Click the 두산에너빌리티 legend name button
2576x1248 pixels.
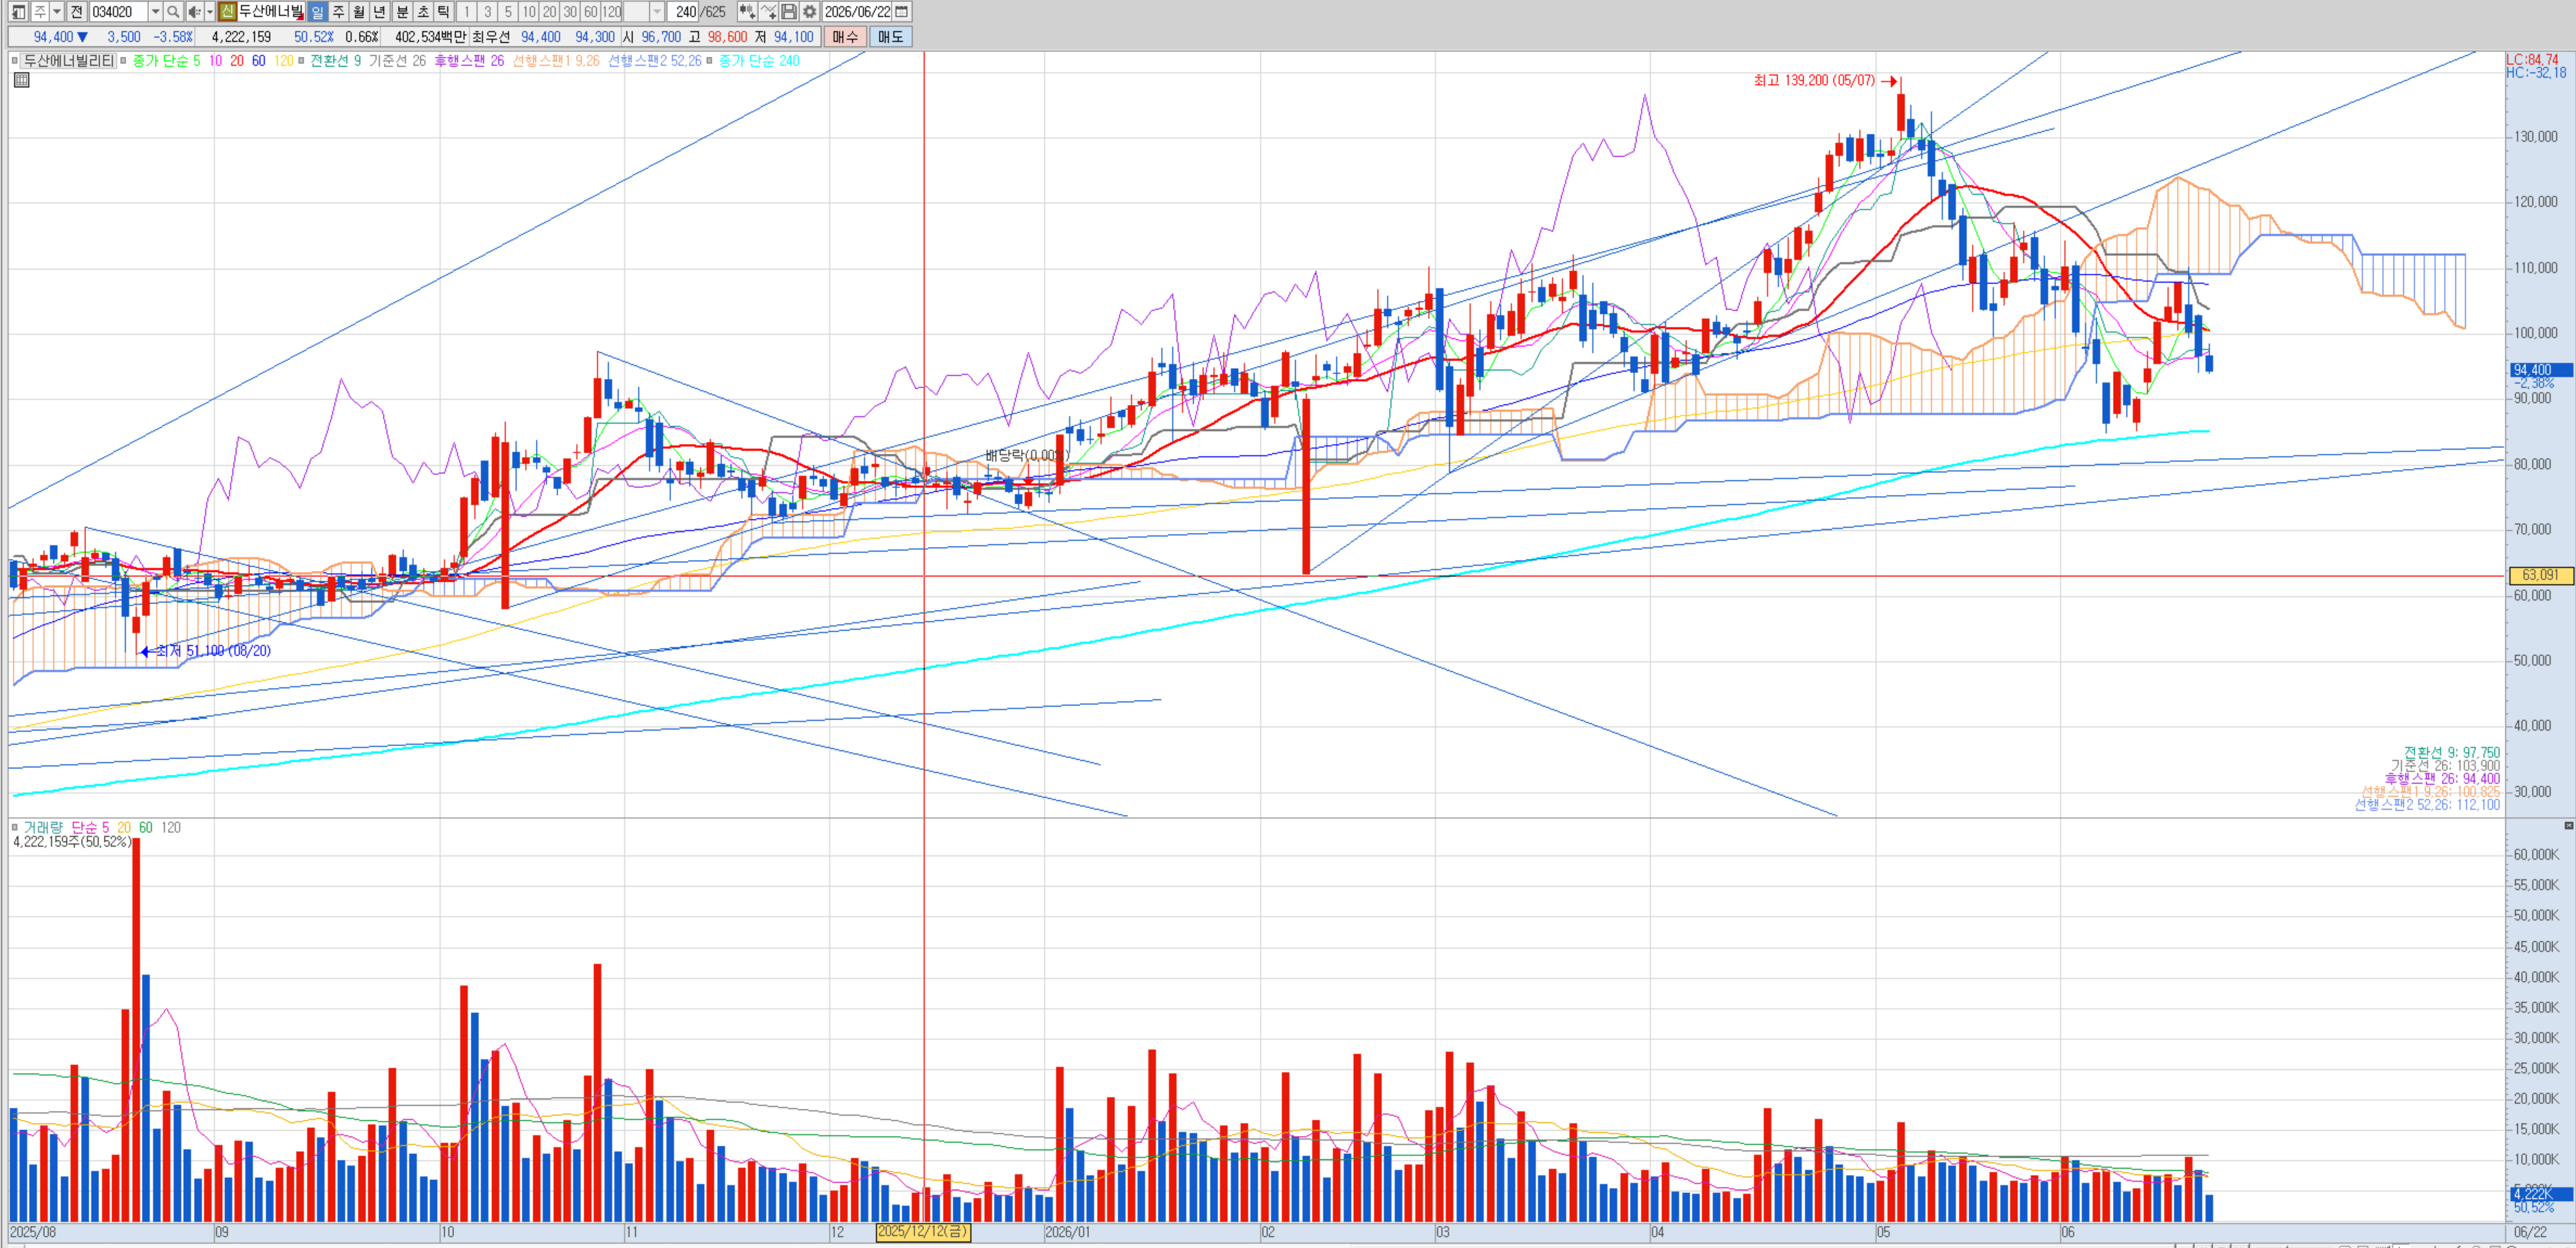(x=69, y=61)
